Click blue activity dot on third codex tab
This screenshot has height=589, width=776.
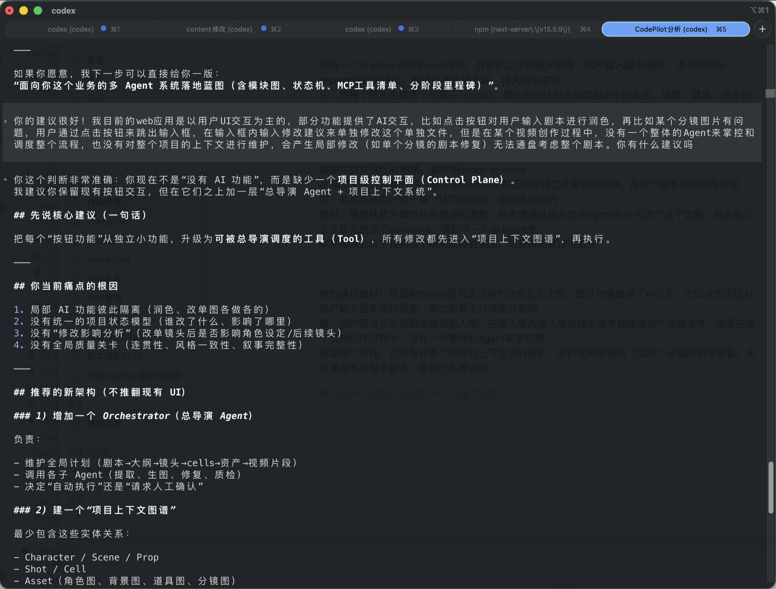(401, 29)
